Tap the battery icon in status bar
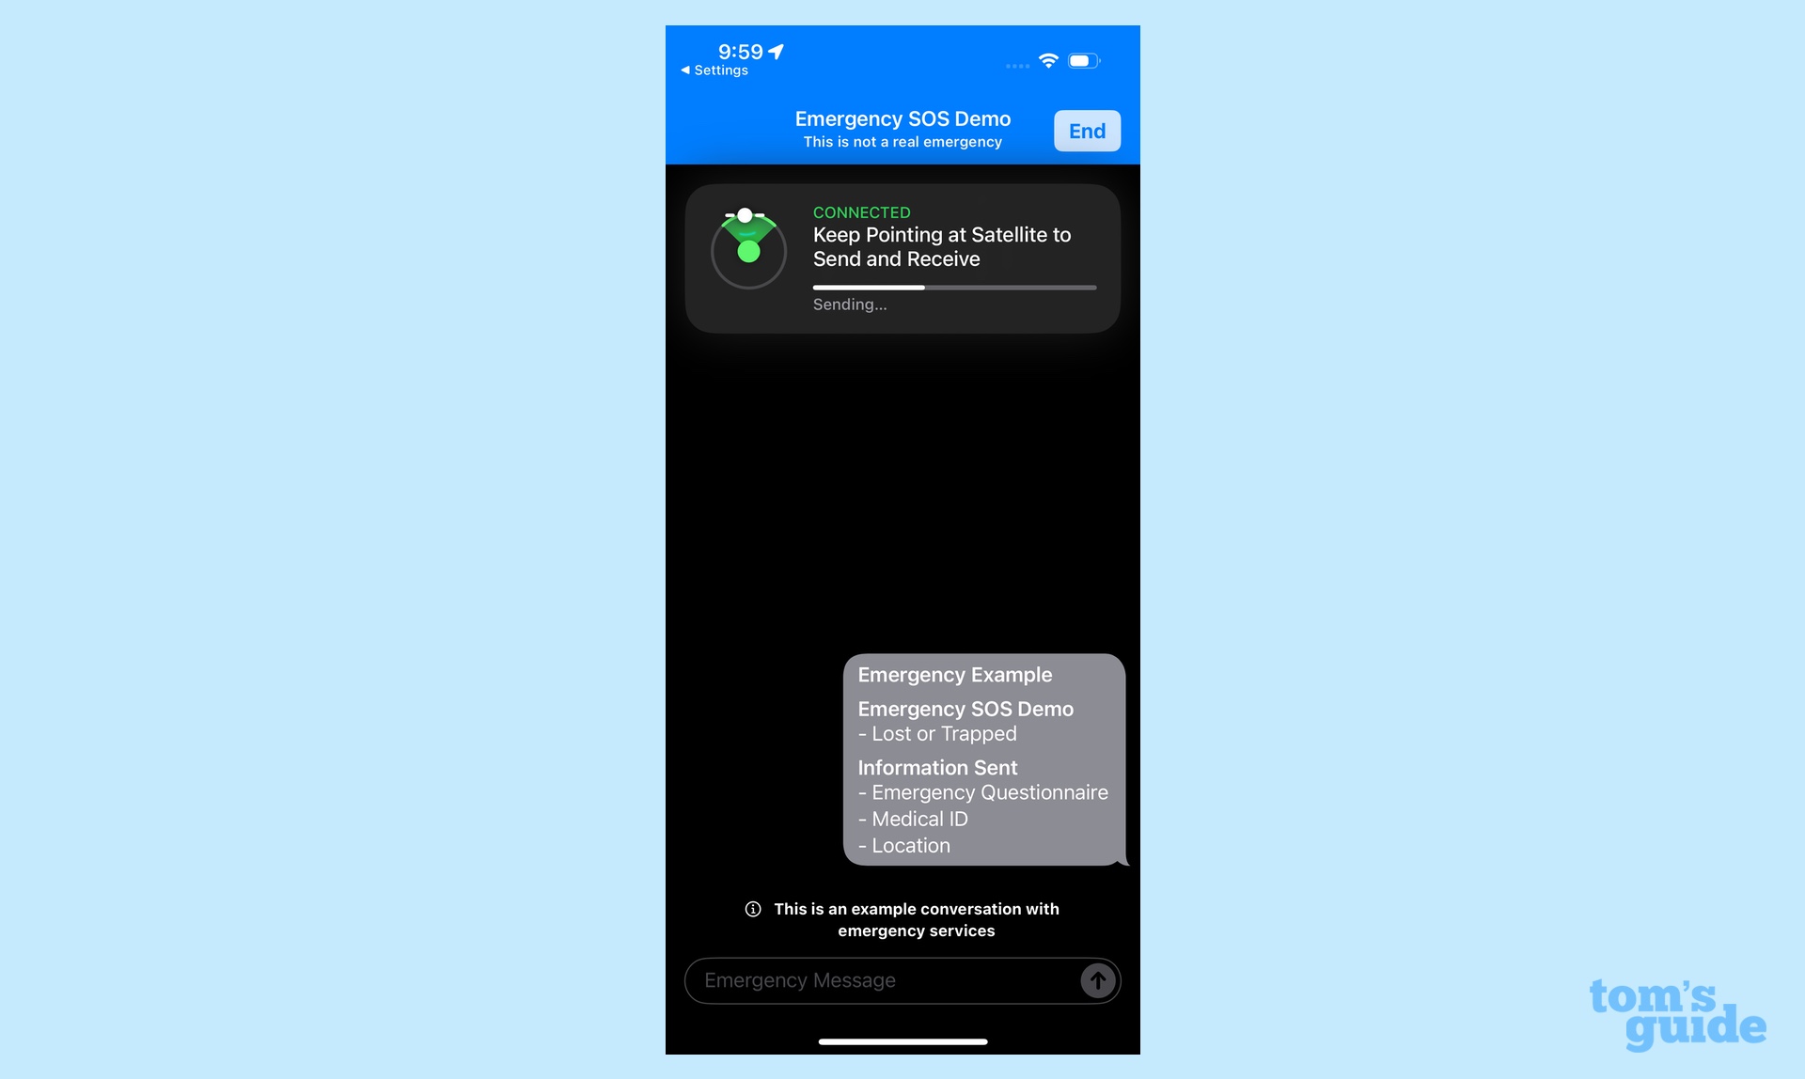This screenshot has height=1079, width=1805. point(1084,60)
